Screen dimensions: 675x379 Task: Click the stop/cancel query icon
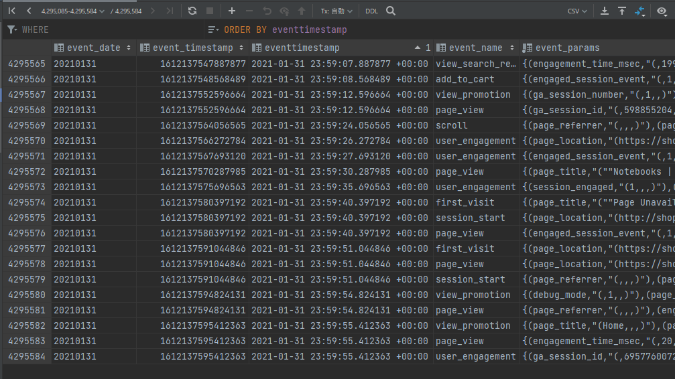[210, 11]
